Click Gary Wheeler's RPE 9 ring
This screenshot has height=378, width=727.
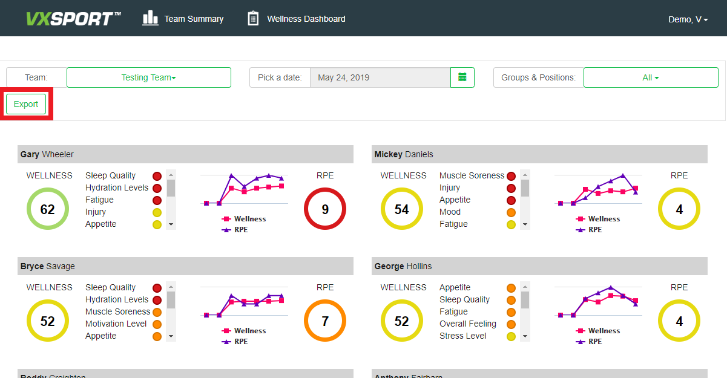pos(325,209)
